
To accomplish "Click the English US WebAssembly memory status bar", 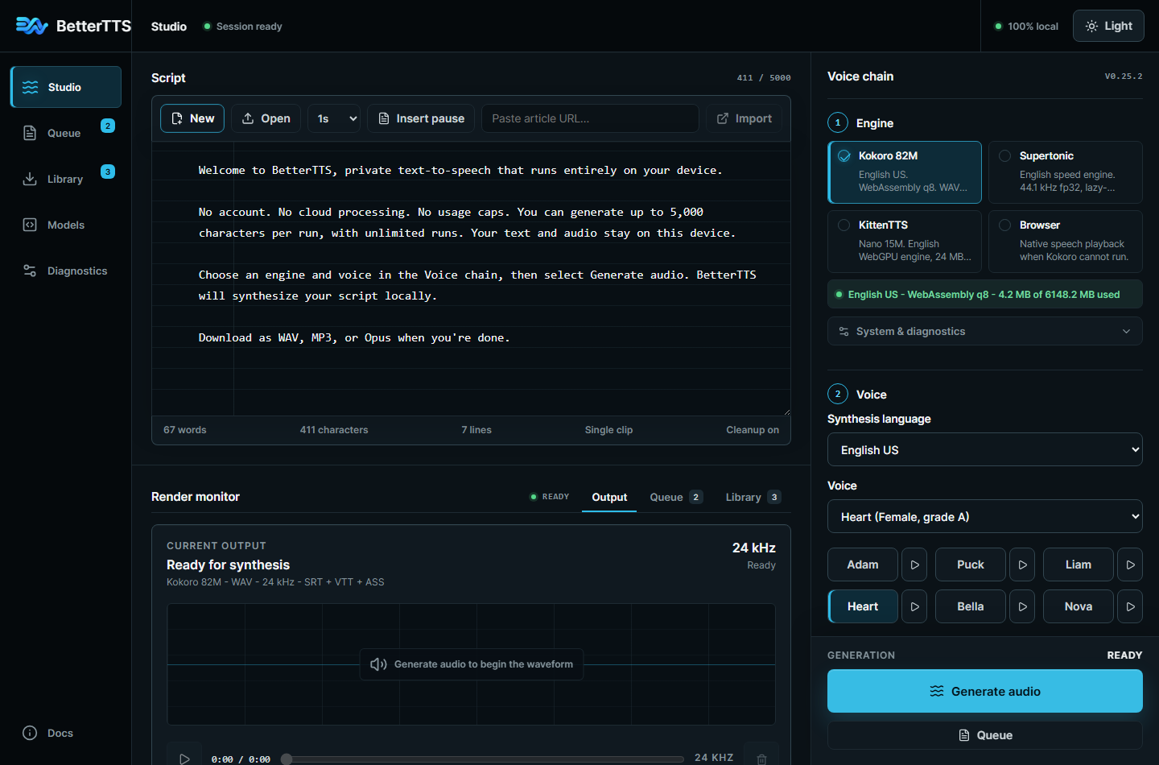I will tap(985, 295).
